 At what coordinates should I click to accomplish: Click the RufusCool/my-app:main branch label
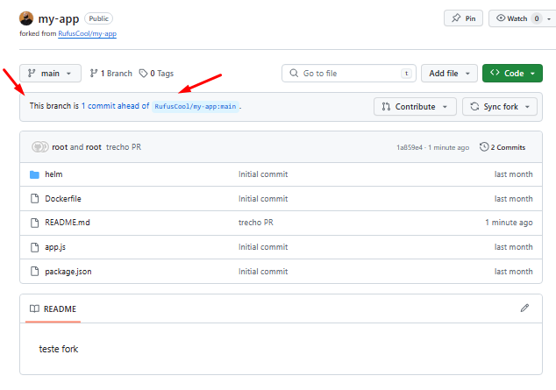pos(196,106)
